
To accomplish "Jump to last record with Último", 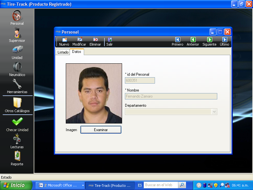I will pyautogui.click(x=225, y=42).
